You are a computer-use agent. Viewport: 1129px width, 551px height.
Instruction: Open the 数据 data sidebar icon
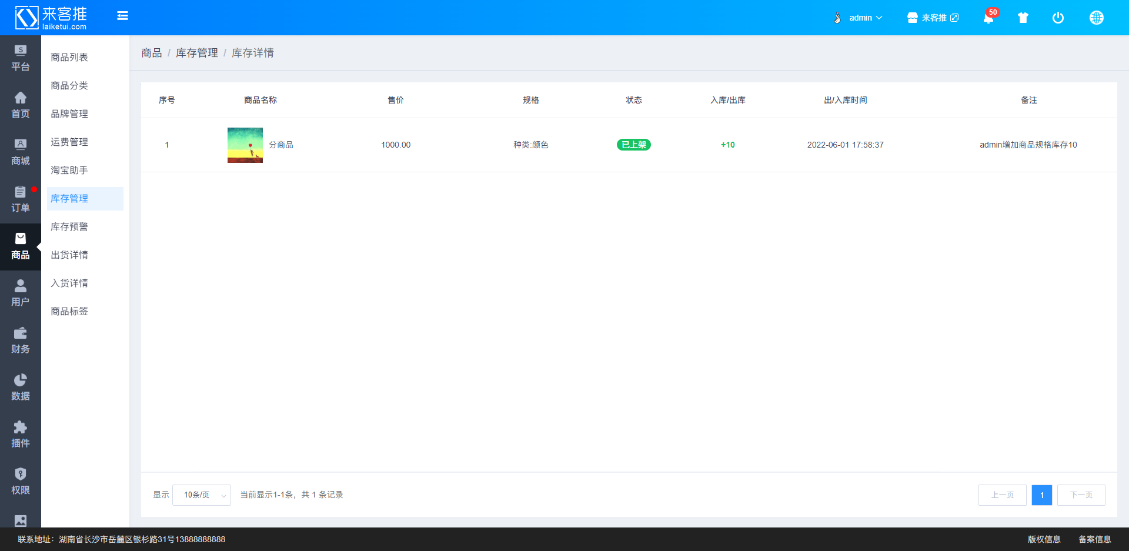pyautogui.click(x=21, y=388)
